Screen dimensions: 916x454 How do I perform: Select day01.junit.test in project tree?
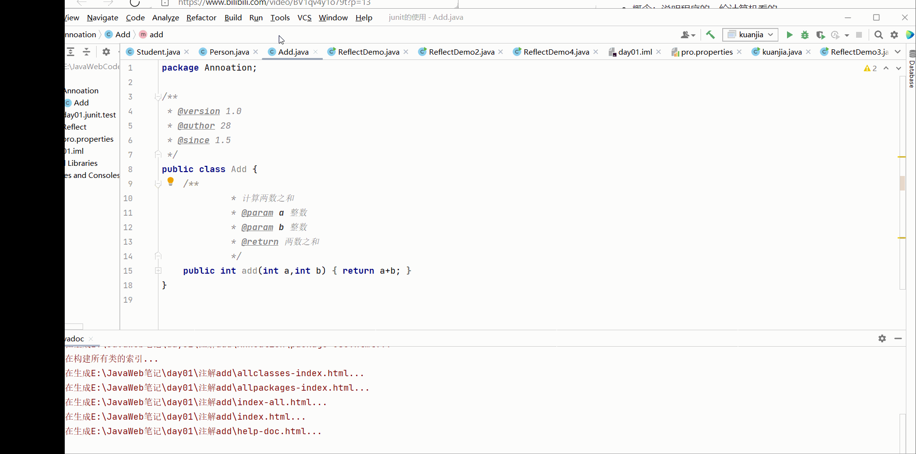click(90, 115)
